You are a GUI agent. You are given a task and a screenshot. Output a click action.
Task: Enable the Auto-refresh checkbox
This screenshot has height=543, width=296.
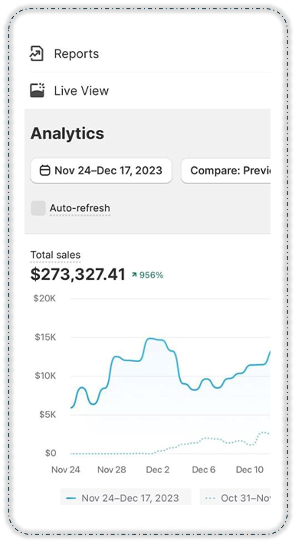(38, 208)
